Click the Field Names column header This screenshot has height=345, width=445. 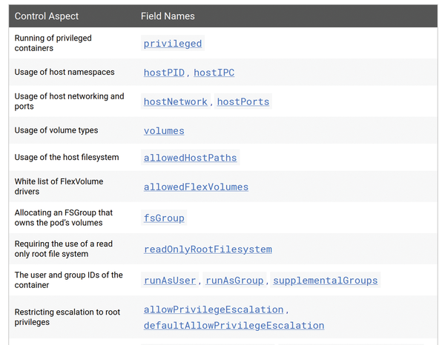168,16
